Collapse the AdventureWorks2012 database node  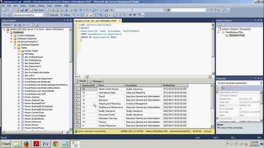tap(11, 42)
